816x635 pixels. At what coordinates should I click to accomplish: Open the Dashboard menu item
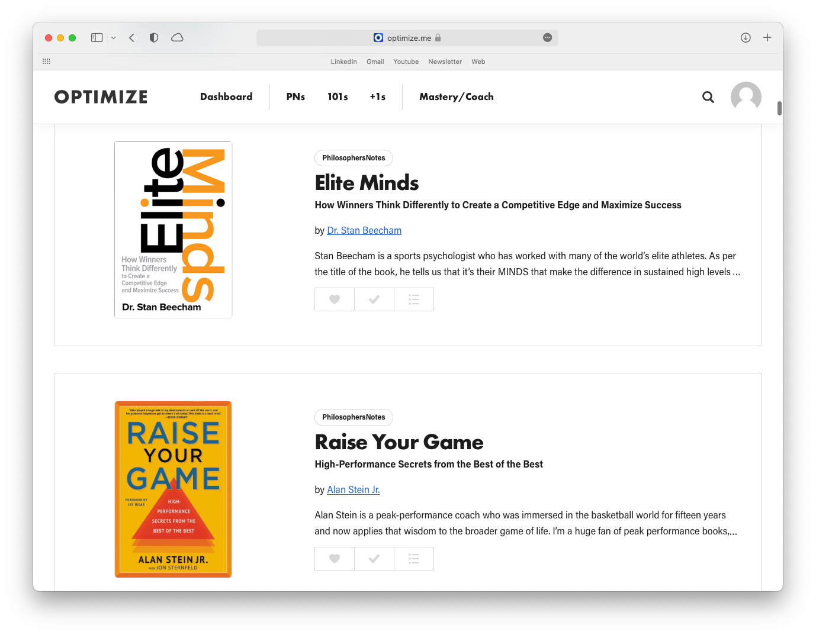(226, 97)
